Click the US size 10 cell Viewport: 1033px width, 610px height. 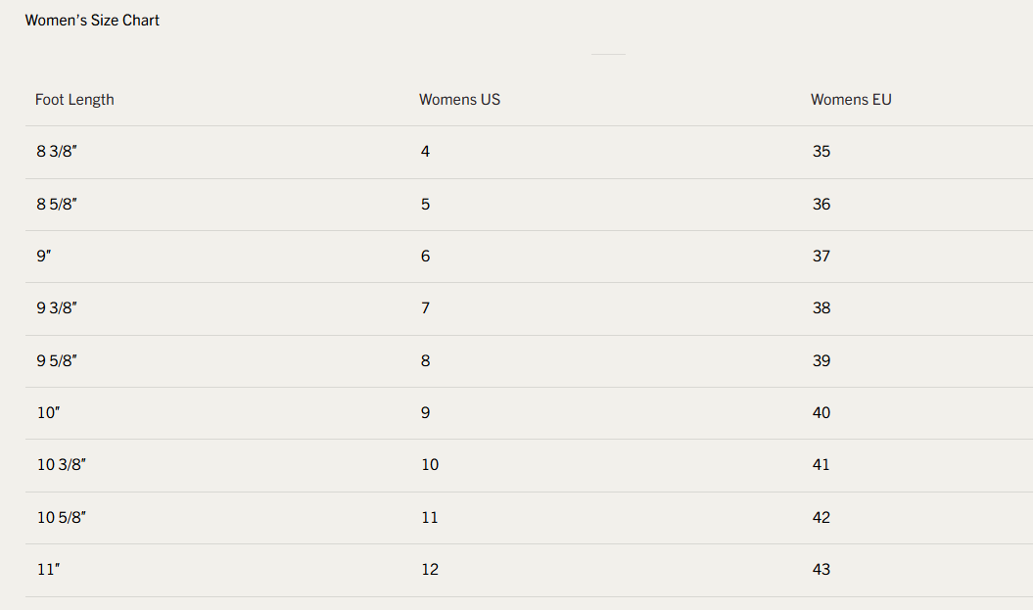pyautogui.click(x=430, y=465)
